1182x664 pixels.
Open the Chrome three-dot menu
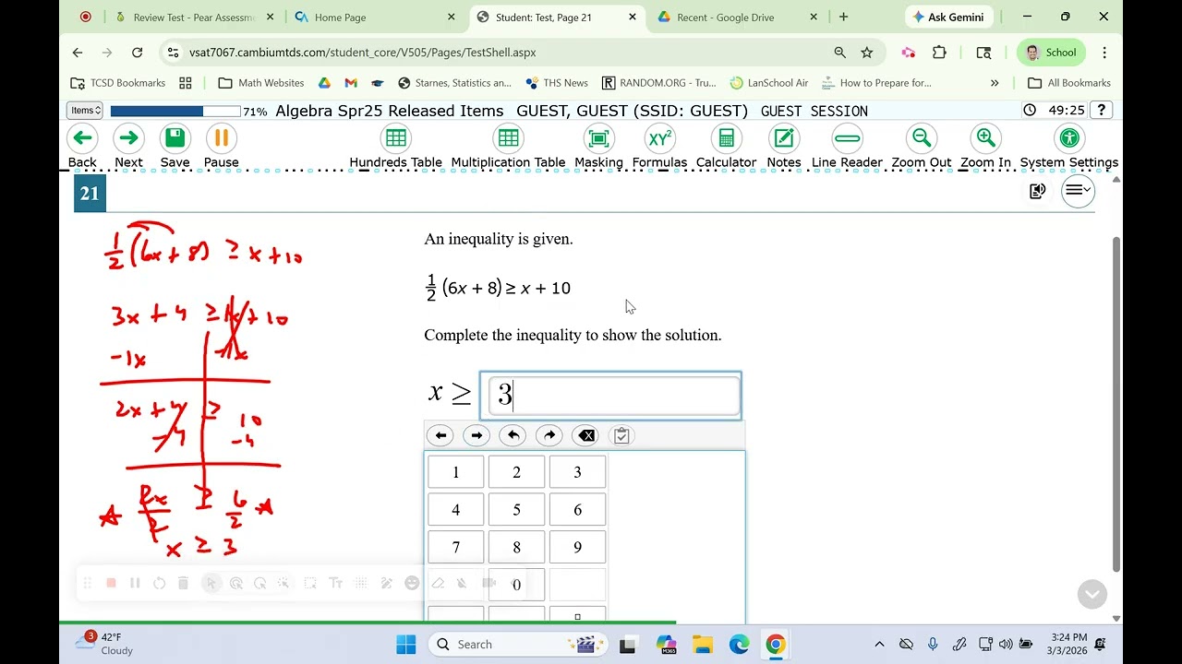click(x=1104, y=53)
